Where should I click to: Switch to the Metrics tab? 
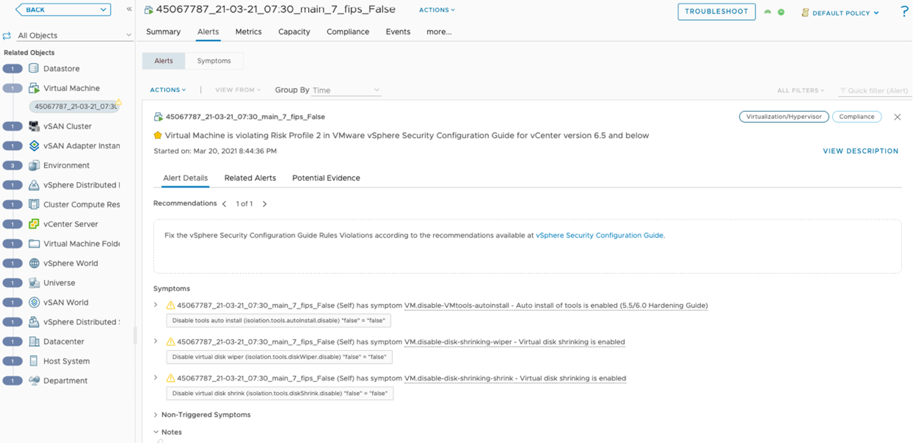pos(248,32)
